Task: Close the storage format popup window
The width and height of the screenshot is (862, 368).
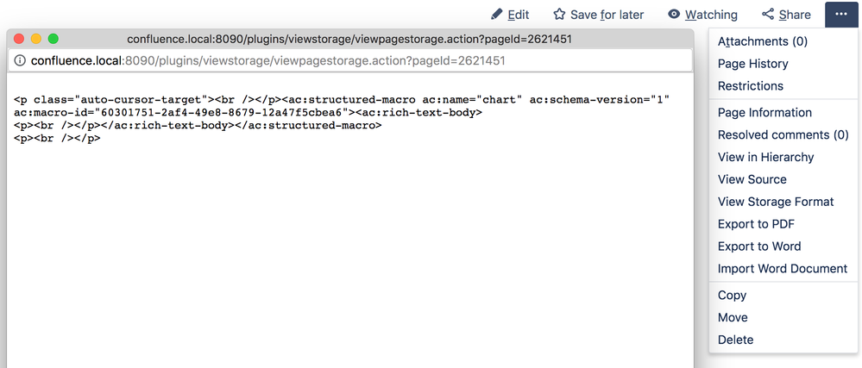Action: (x=19, y=39)
